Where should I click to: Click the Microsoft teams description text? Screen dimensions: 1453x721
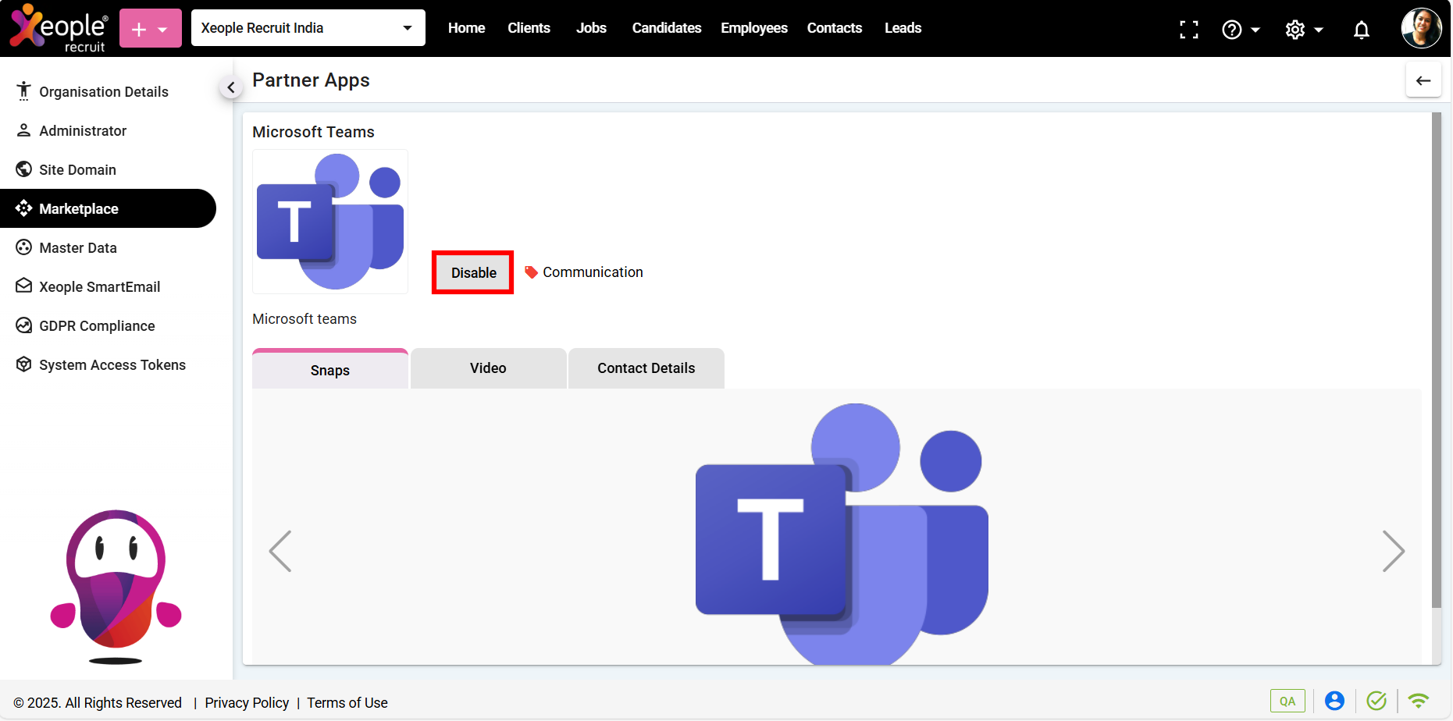point(304,319)
